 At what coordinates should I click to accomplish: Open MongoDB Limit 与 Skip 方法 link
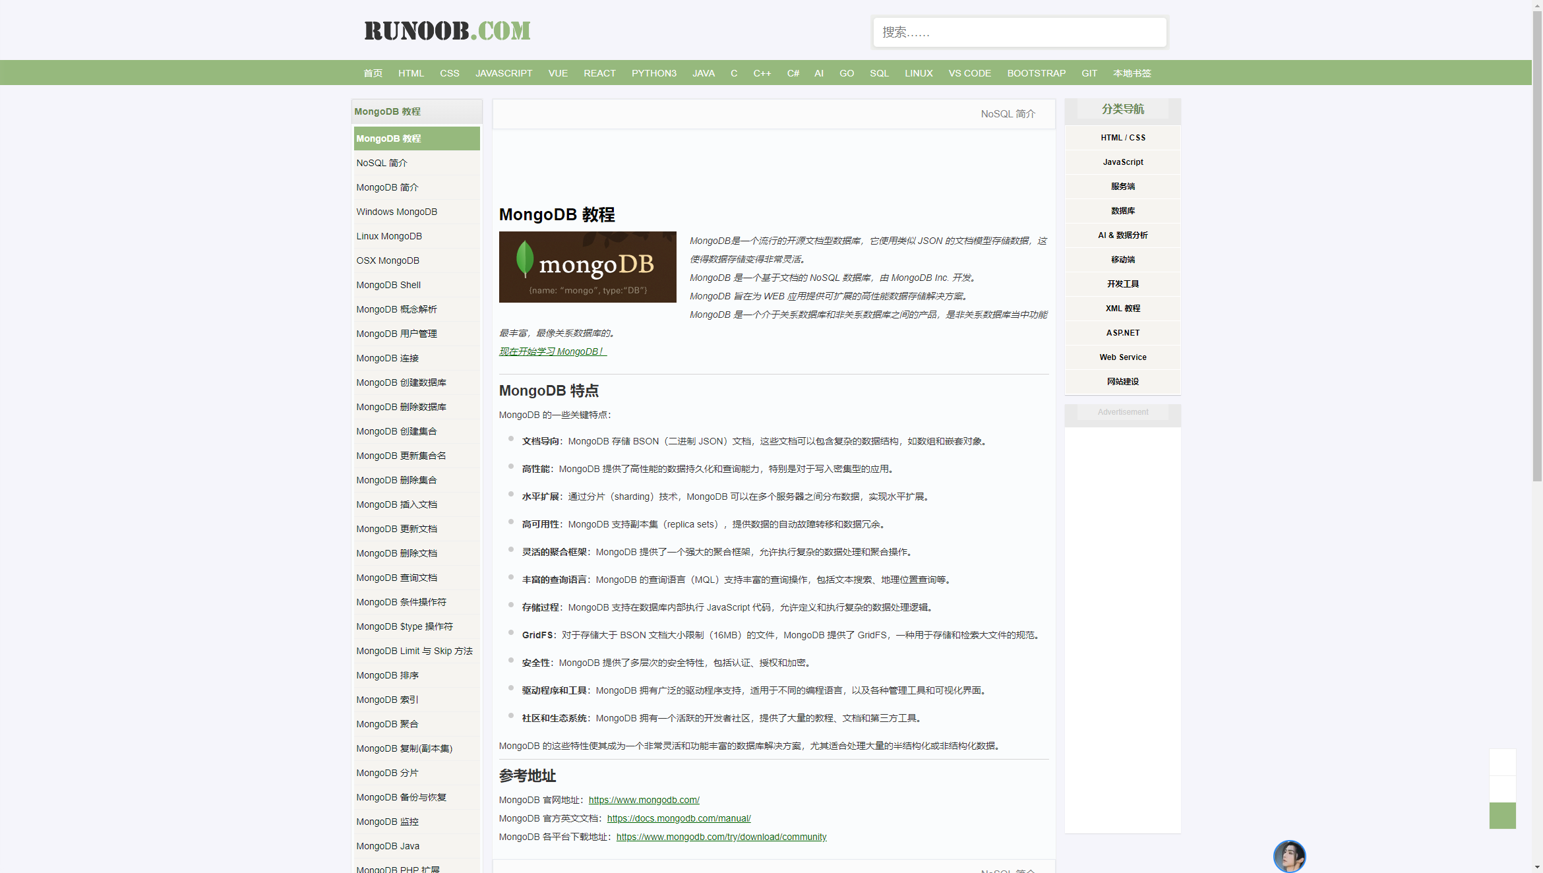tap(417, 651)
